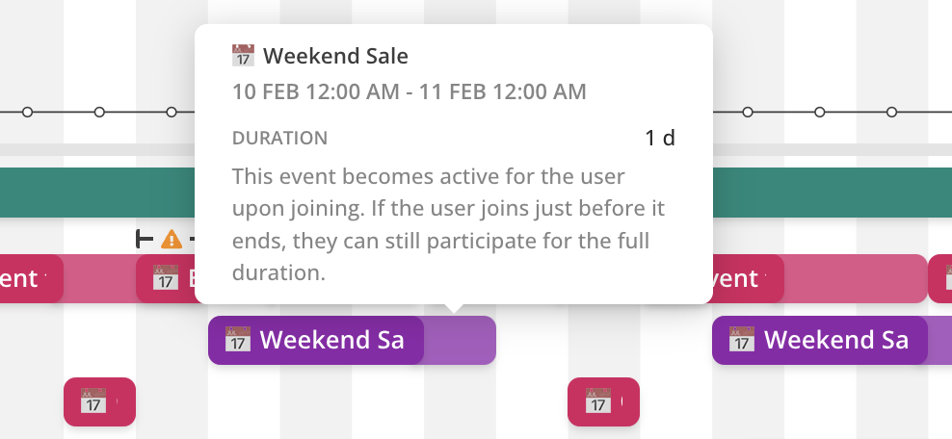Click the Weekend Sale title in the tooltip

click(335, 56)
